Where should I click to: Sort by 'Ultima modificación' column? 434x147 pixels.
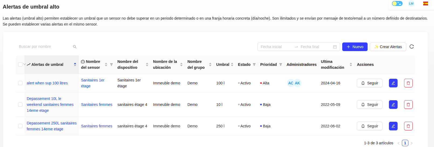pyautogui.click(x=351, y=64)
